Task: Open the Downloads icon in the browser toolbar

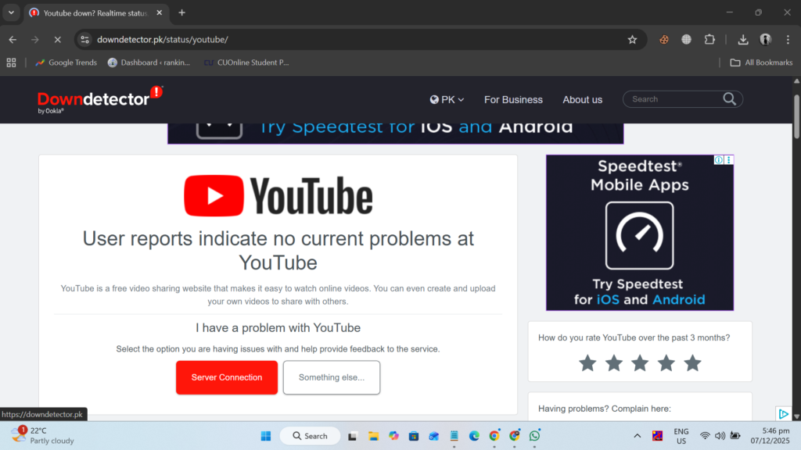Action: [742, 39]
